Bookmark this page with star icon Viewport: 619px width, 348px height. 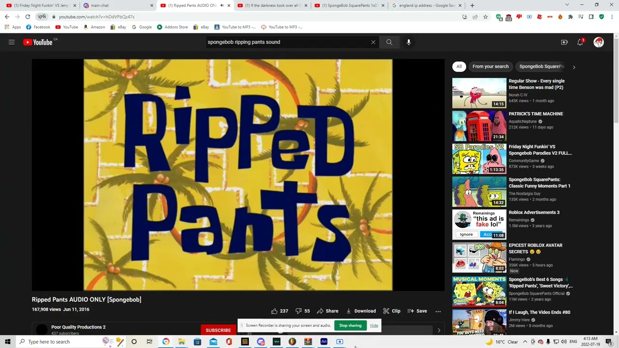point(486,17)
